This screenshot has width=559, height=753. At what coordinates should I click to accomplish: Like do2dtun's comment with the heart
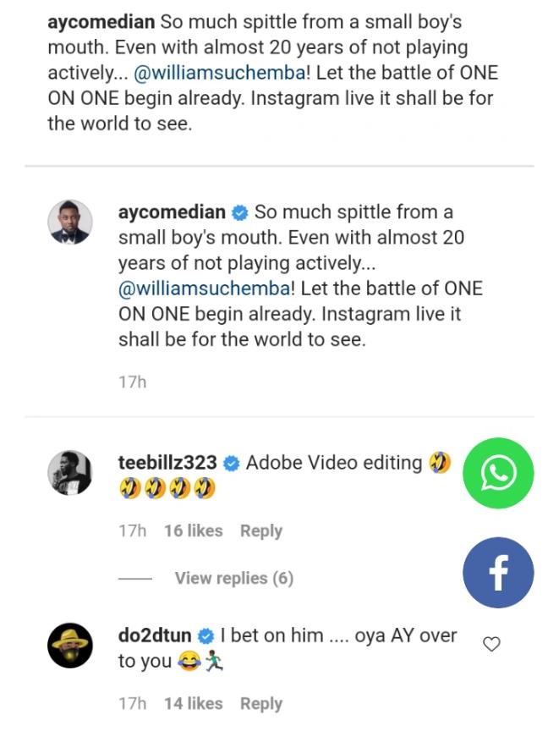pos(491,644)
